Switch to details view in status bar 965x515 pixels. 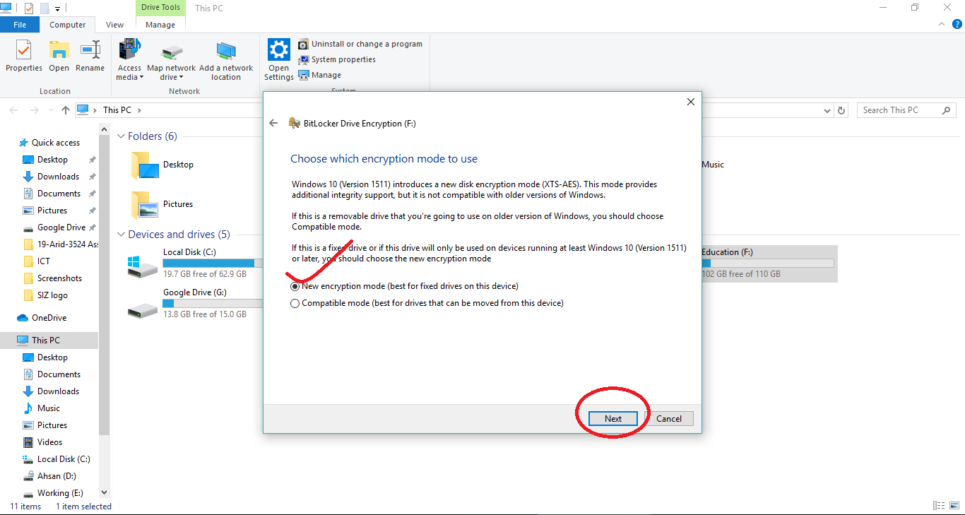tap(939, 506)
